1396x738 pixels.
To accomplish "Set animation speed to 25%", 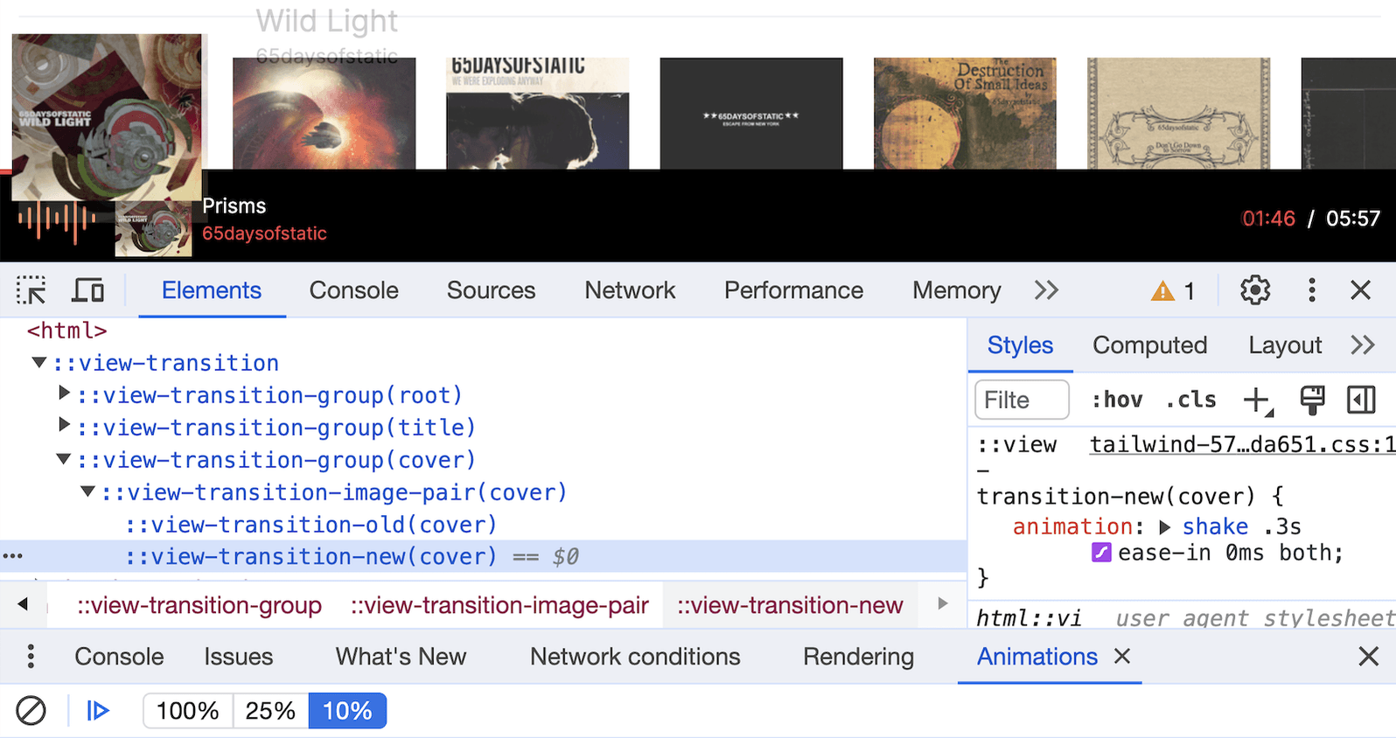I will pos(270,711).
